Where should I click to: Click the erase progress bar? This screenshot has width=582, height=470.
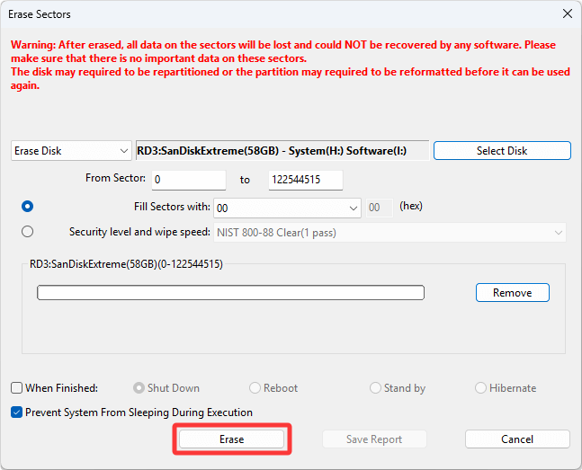point(230,293)
